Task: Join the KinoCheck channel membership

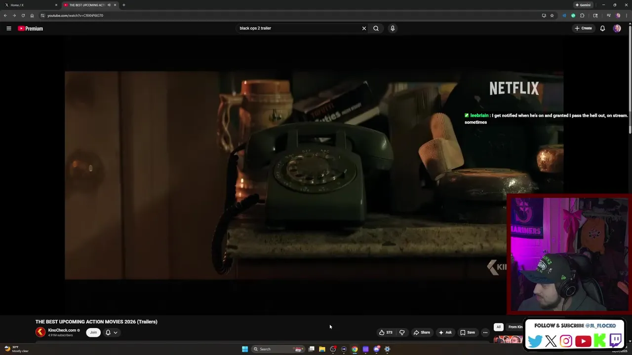Action: (x=93, y=332)
